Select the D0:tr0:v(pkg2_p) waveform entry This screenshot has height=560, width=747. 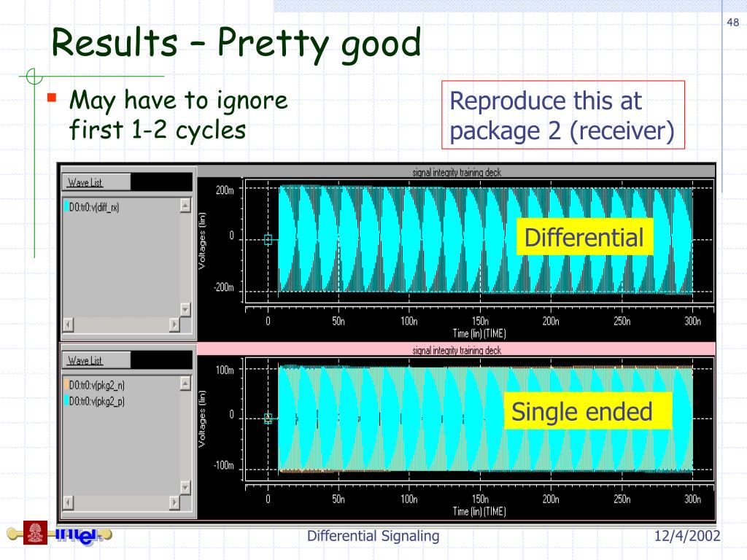pyautogui.click(x=94, y=401)
